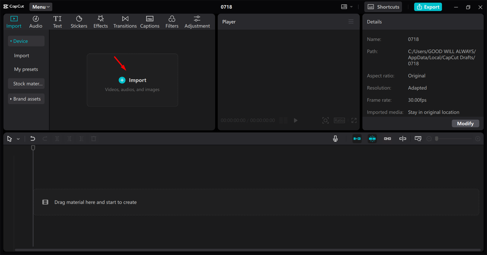Image resolution: width=487 pixels, height=255 pixels.
Task: Click the Aspect ratio value Original
Action: pos(417,76)
